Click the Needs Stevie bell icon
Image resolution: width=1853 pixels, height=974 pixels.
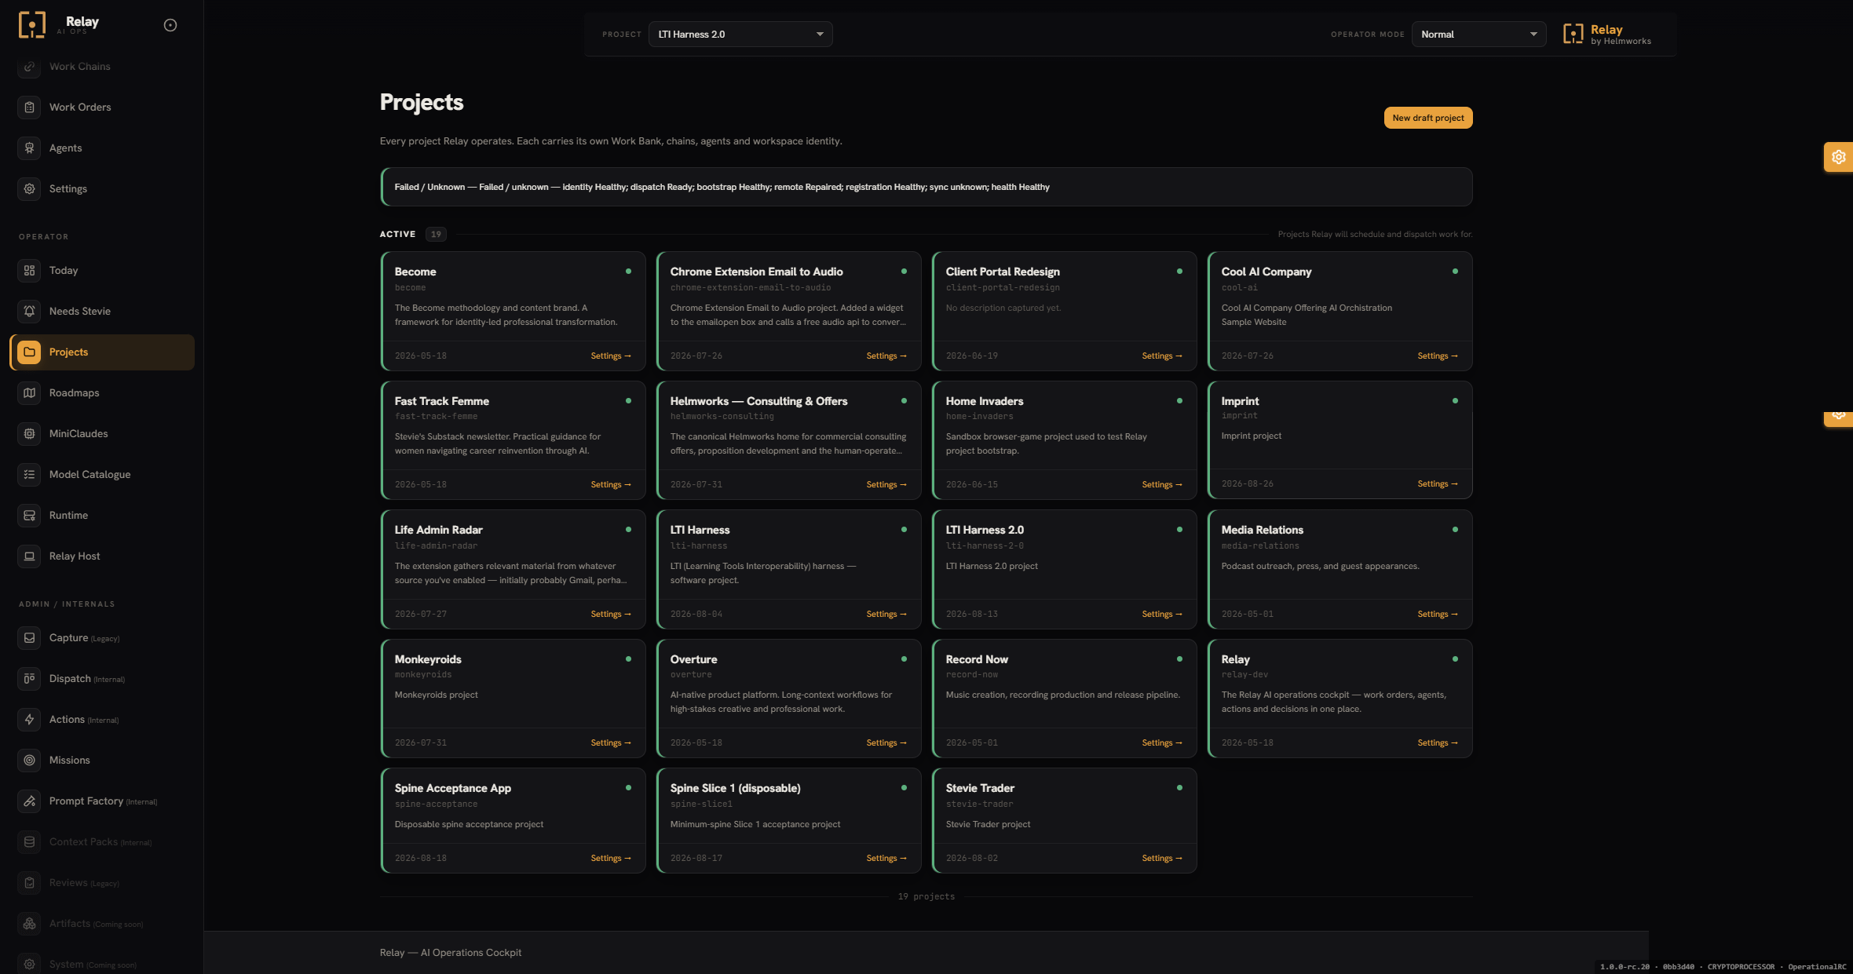click(x=29, y=312)
